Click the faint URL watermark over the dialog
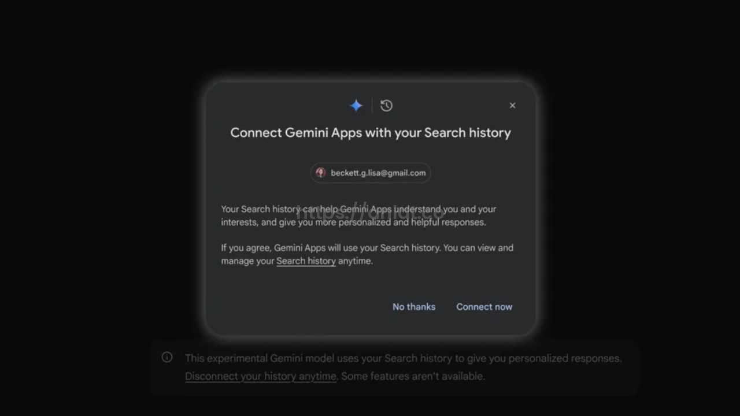The width and height of the screenshot is (740, 416). [371, 211]
